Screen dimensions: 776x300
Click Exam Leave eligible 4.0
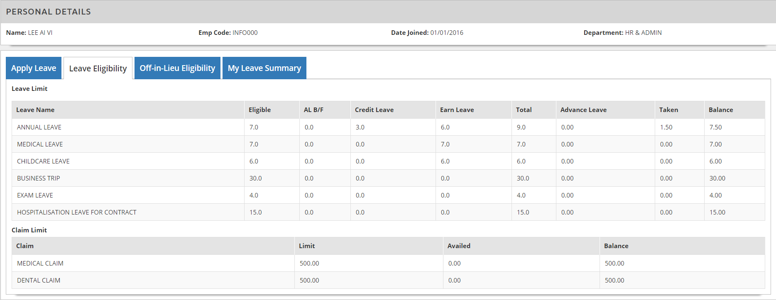(254, 195)
